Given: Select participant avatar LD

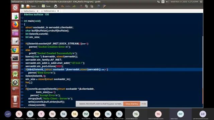Looking at the screenshot, I should 203,114.
